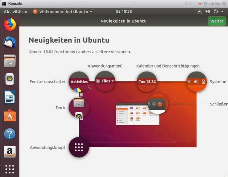This screenshot has height=177, width=228.
Task: Click scaling icon with bottom-right filled corner
Action: [x=185, y=4]
